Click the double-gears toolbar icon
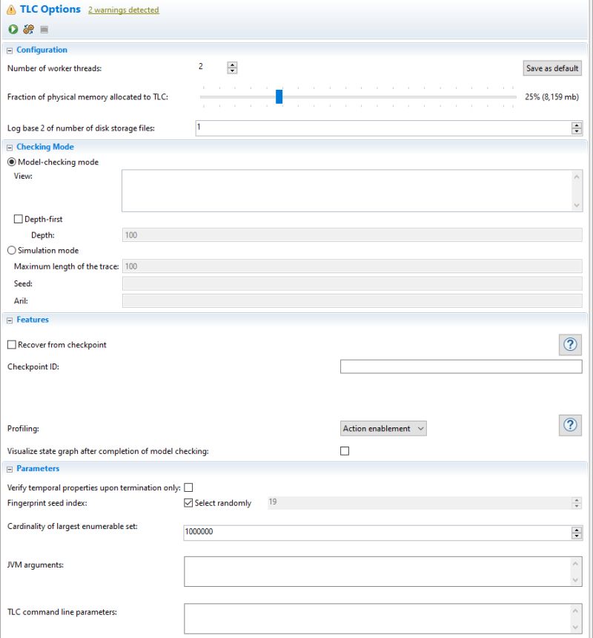 [28, 30]
